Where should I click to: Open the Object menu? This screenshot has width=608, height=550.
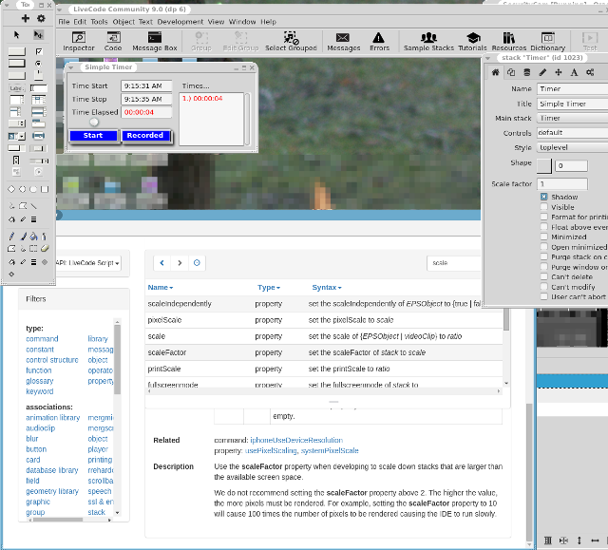coord(123,21)
